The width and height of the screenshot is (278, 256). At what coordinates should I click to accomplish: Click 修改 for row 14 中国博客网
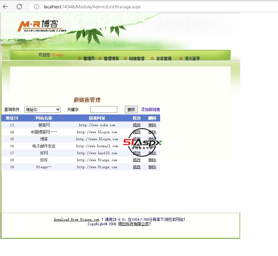(x=137, y=132)
